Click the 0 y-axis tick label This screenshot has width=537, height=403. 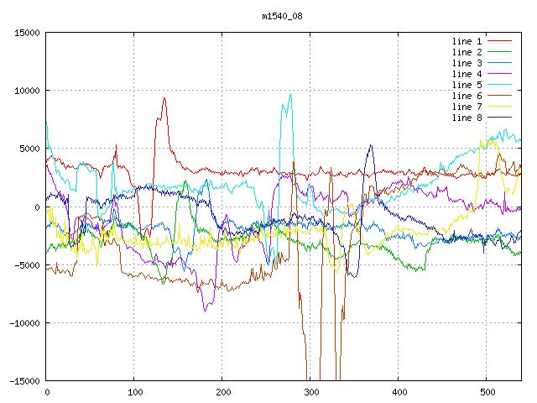(x=37, y=207)
